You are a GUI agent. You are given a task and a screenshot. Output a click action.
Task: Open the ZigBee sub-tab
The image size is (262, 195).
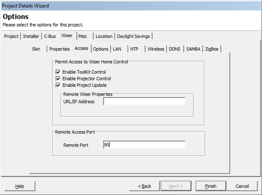click(x=212, y=49)
